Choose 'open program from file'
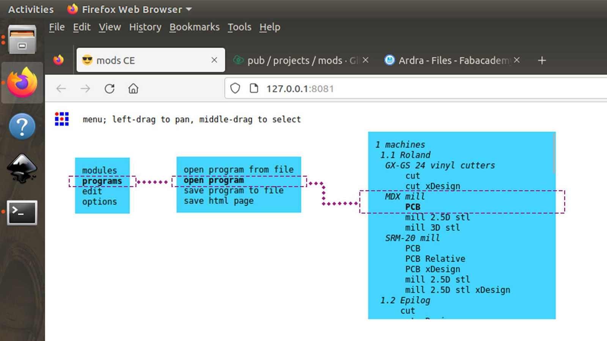 coord(239,170)
